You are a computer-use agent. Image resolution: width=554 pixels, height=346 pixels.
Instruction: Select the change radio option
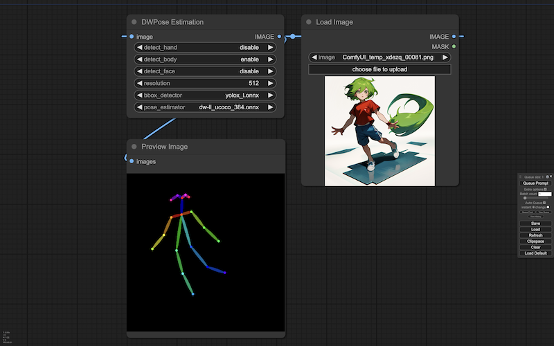click(x=548, y=207)
